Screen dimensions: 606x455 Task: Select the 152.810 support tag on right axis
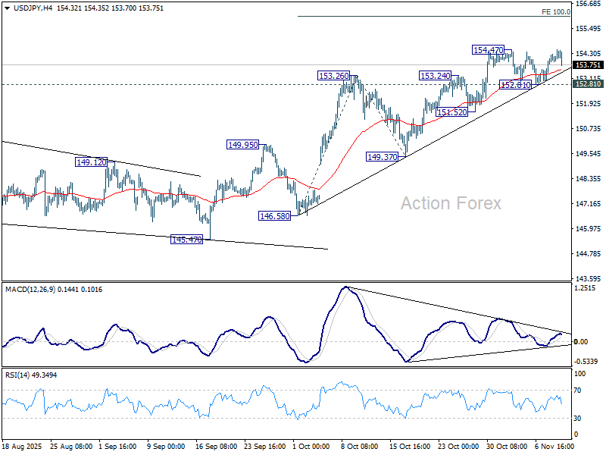point(588,84)
